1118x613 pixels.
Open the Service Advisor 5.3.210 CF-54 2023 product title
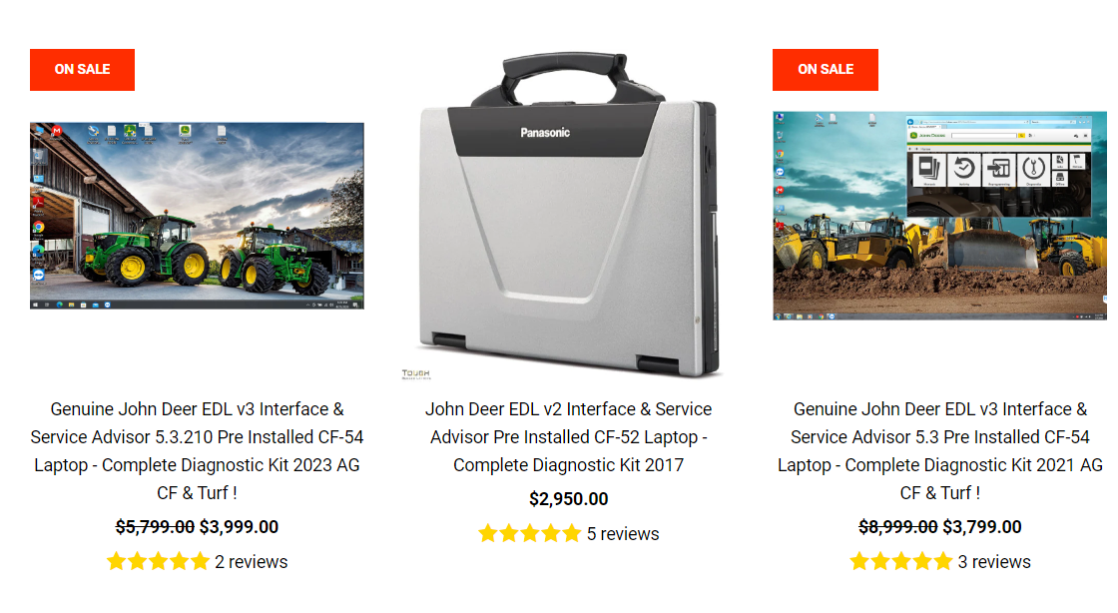pos(197,451)
